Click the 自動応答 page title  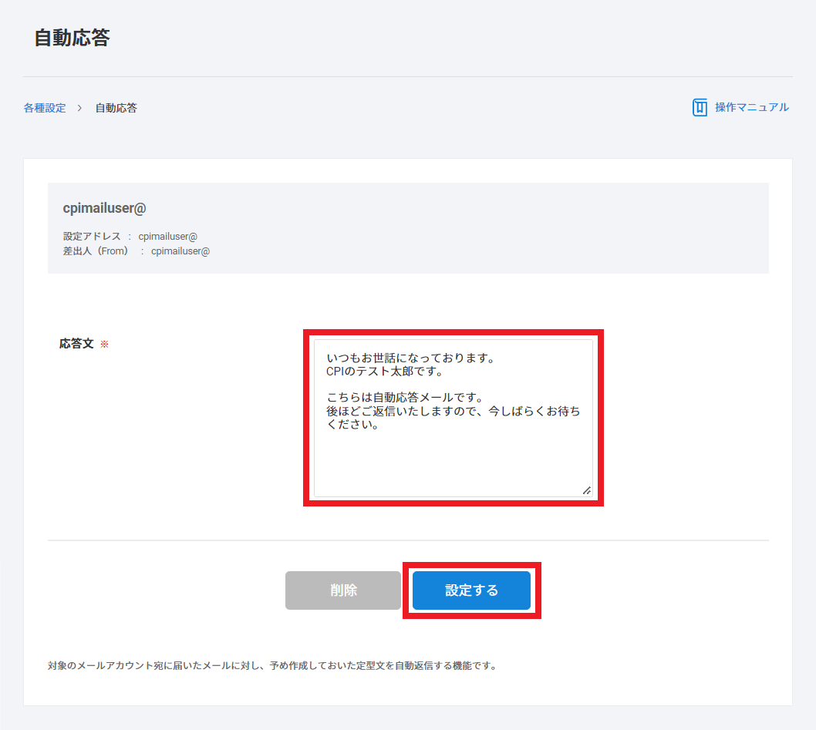[72, 39]
